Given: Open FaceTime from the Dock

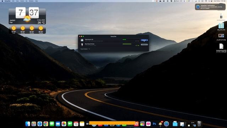Looking at the screenshot, I should (70, 124).
